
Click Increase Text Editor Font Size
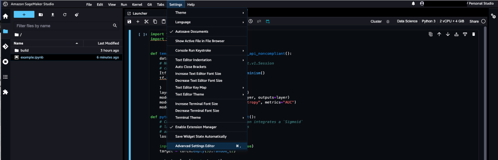[207, 73]
